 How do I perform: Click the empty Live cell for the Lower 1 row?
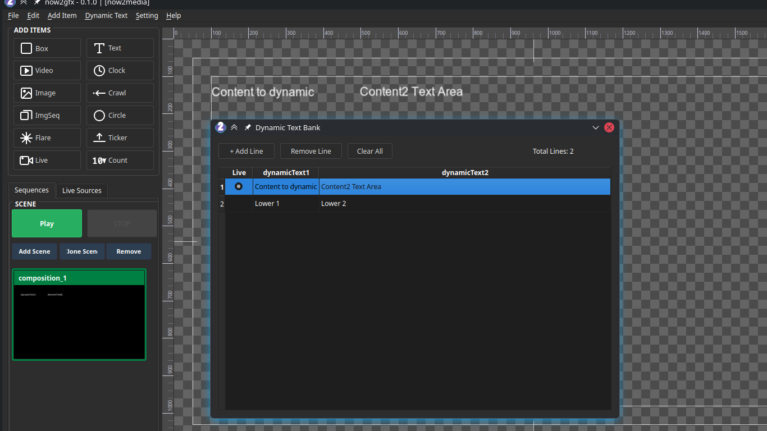pyautogui.click(x=239, y=204)
